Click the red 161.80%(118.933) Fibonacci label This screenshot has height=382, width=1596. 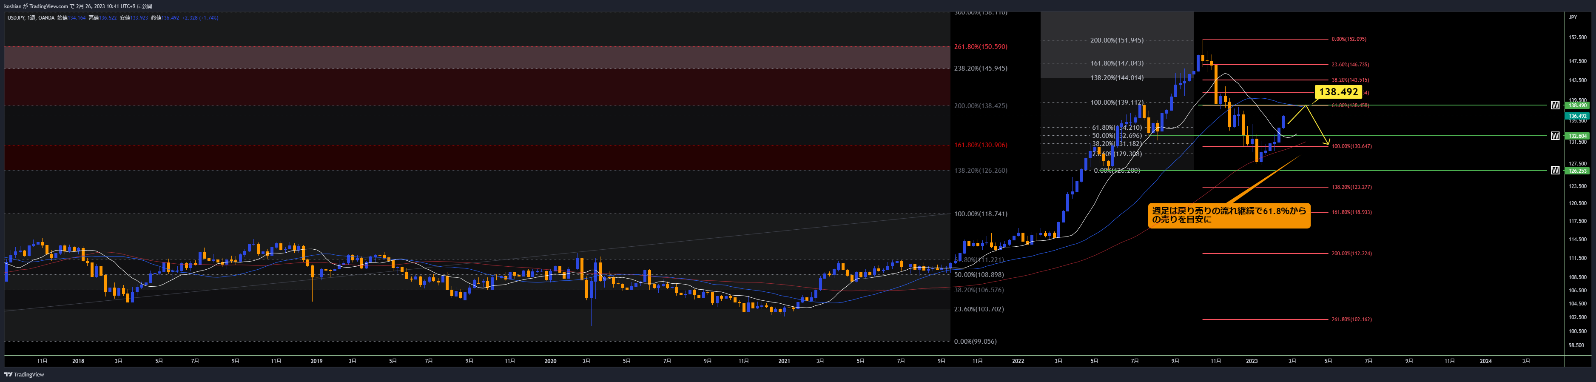(x=1352, y=212)
